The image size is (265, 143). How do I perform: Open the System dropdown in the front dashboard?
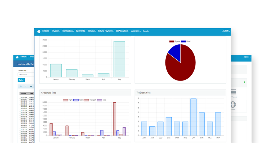[46, 31]
